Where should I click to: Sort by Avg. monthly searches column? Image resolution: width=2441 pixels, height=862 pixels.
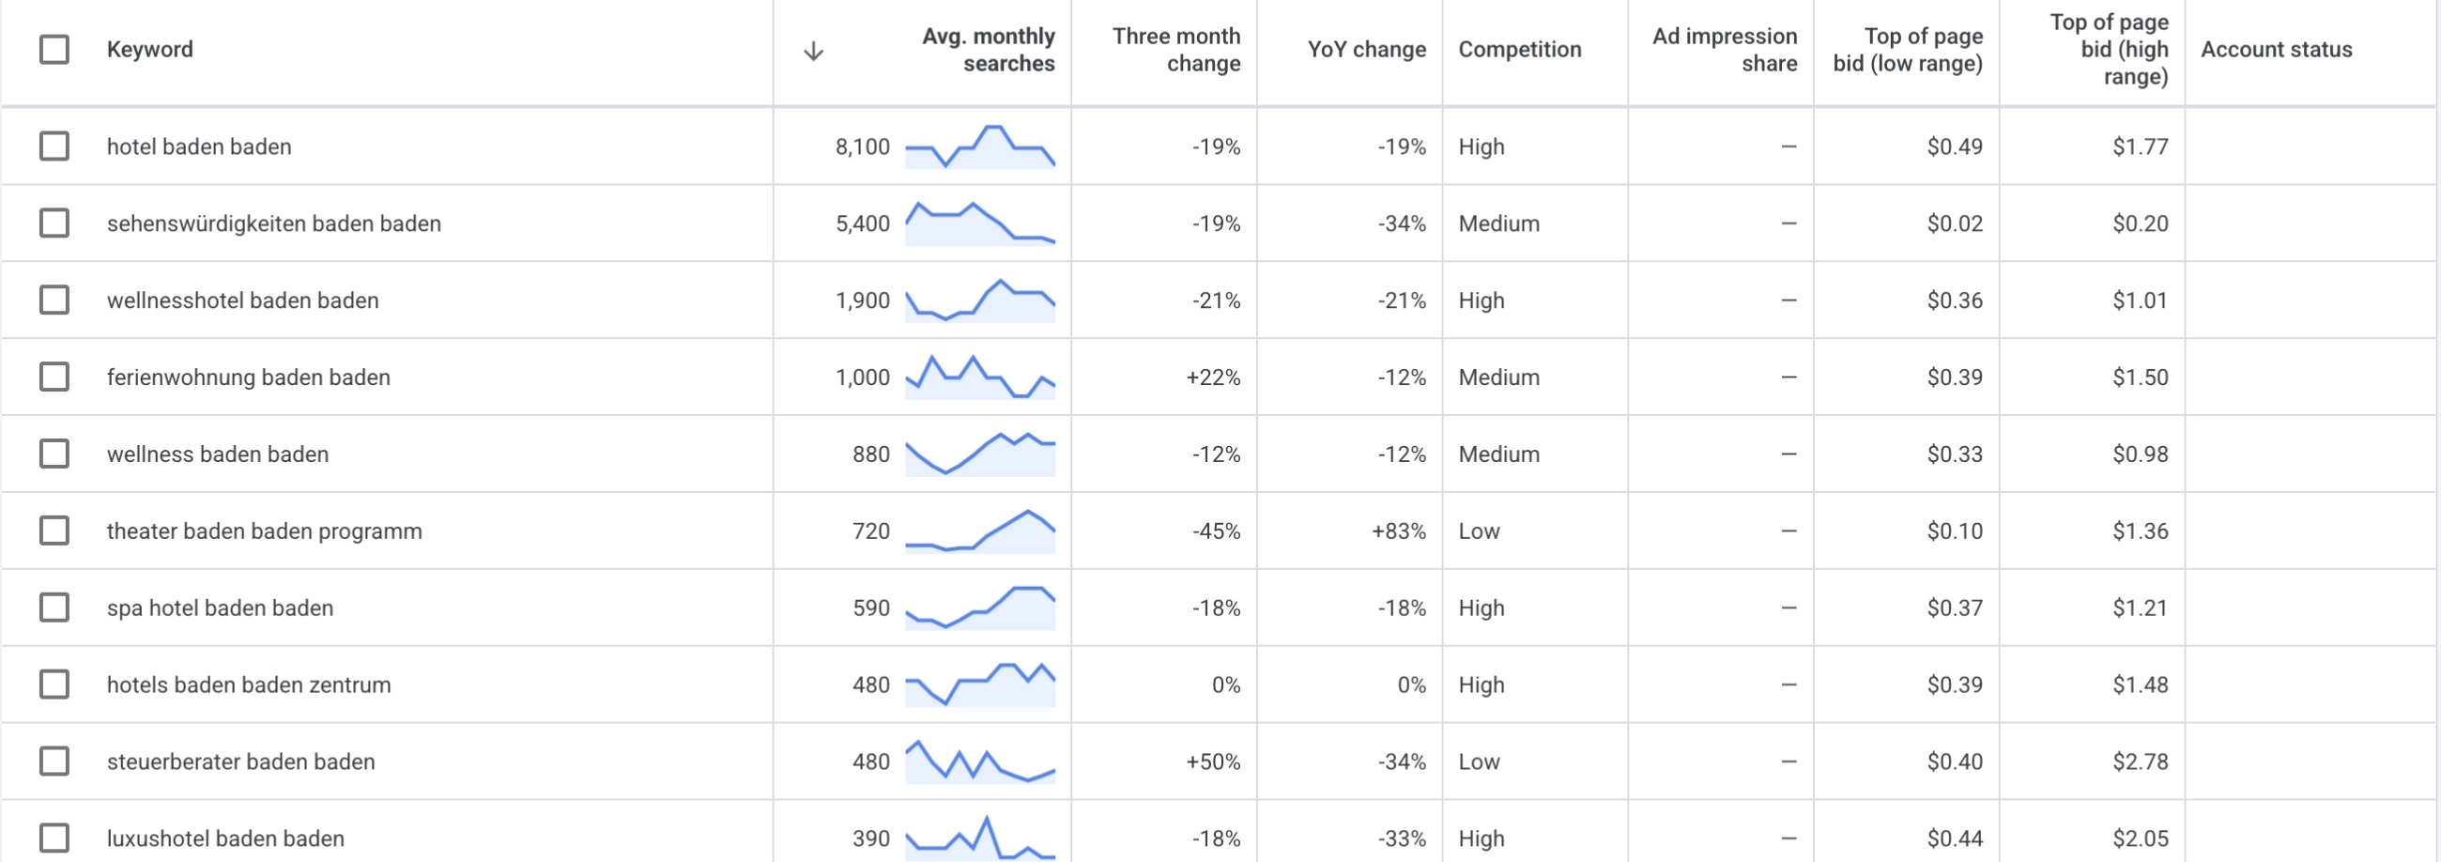click(988, 49)
